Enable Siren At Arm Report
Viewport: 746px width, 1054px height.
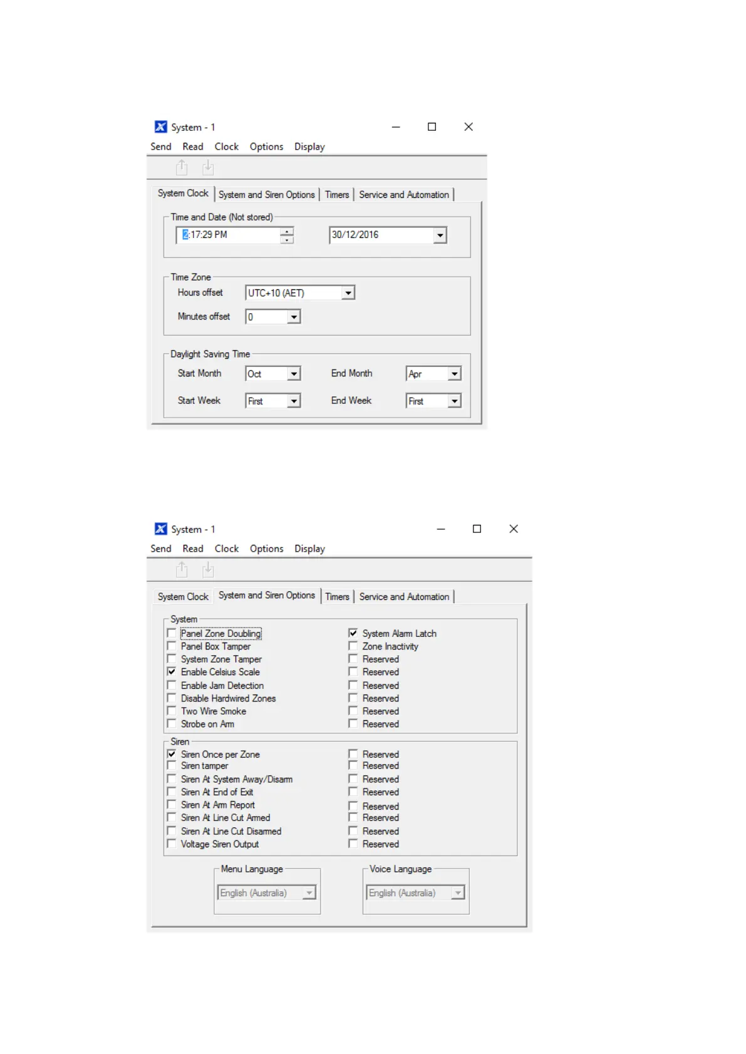click(x=172, y=805)
